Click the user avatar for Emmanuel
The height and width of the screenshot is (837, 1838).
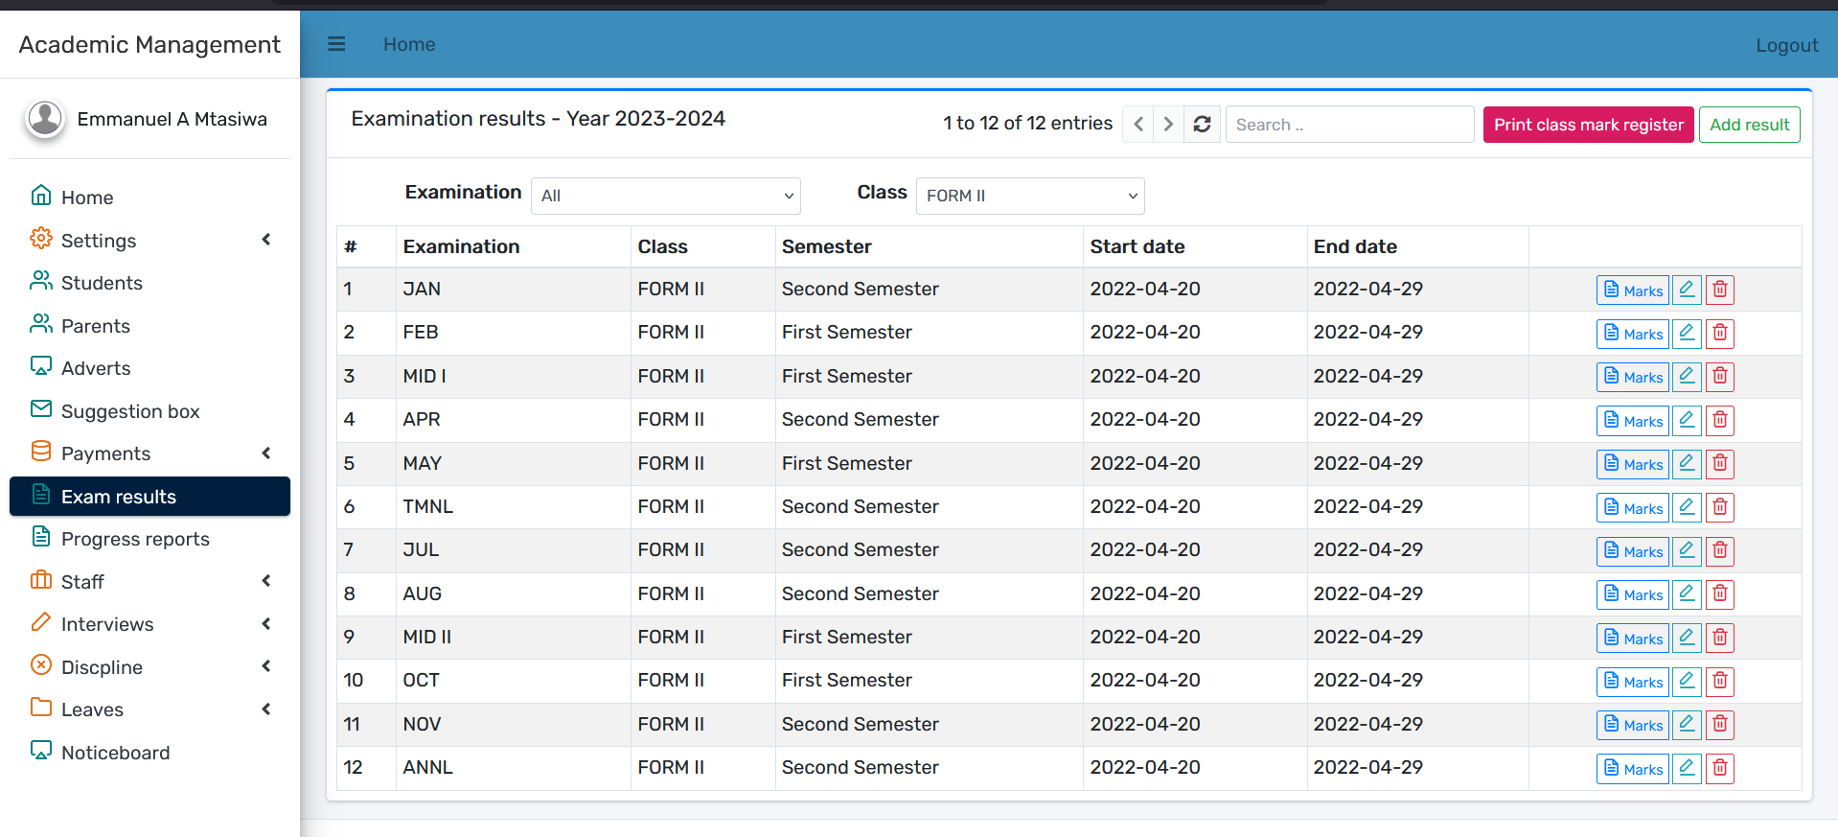pyautogui.click(x=45, y=119)
